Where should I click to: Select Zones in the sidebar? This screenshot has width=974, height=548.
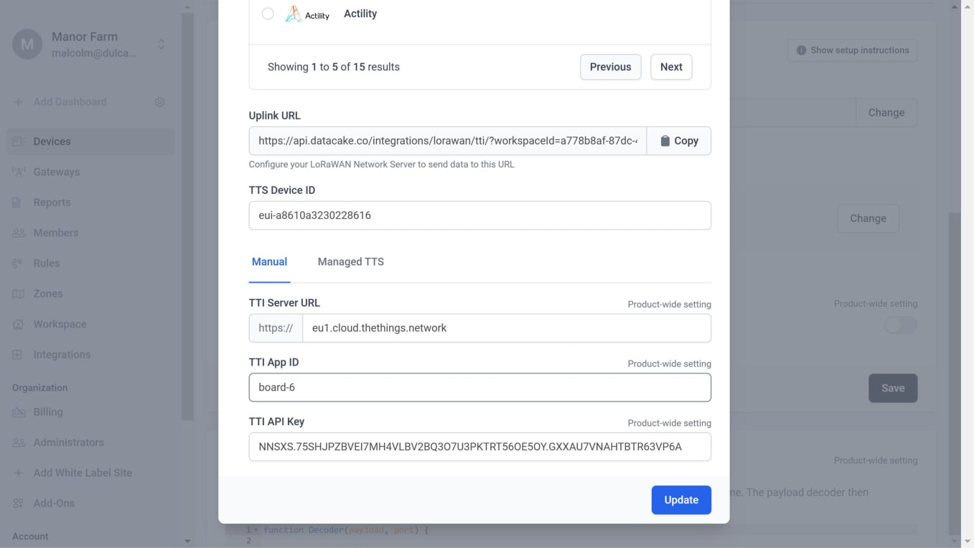click(x=47, y=293)
